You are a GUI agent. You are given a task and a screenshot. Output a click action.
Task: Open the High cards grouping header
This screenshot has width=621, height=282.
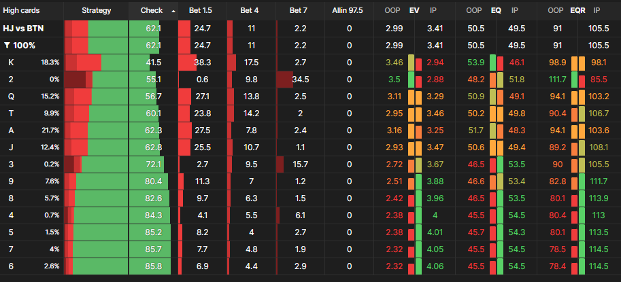(21, 11)
